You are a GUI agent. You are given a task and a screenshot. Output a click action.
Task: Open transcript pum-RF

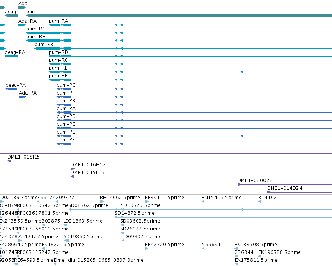click(58, 76)
